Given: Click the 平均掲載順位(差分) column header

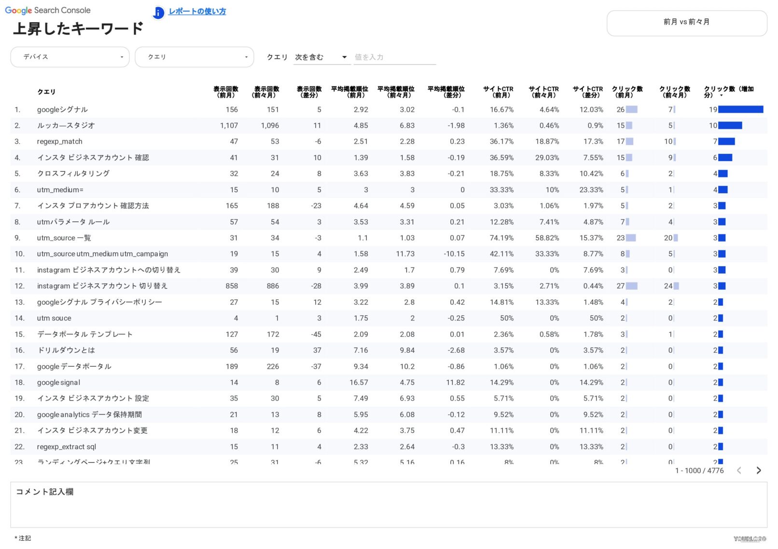Looking at the screenshot, I should coord(446,92).
